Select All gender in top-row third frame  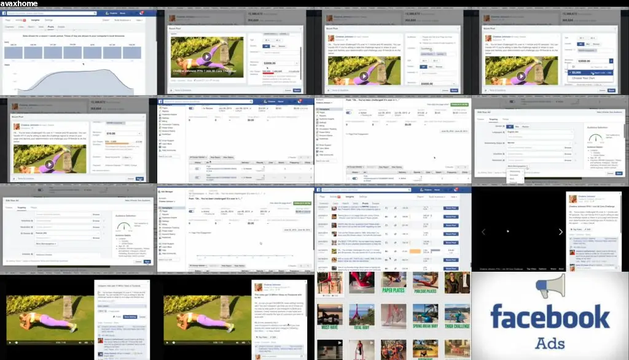coord(423,66)
